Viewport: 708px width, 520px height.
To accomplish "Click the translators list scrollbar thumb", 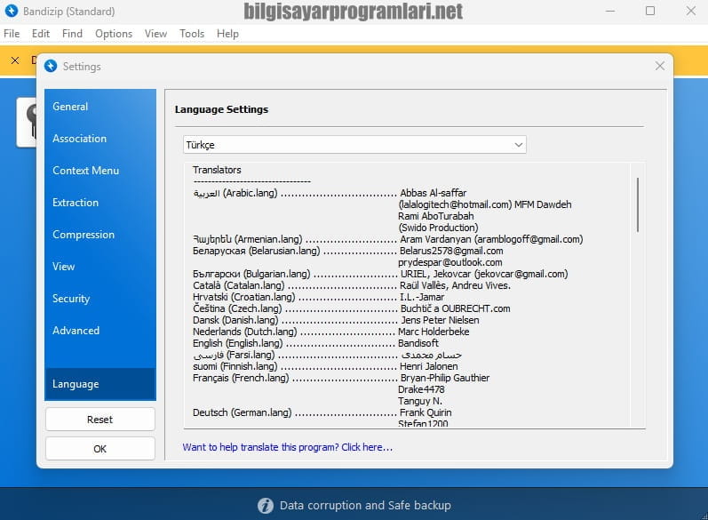I will pyautogui.click(x=638, y=204).
